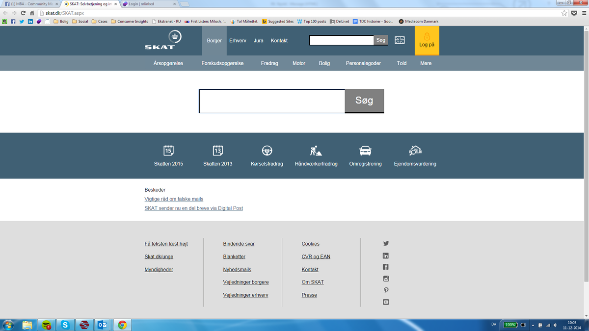Open SKAT's Facebook page from footer
This screenshot has height=331, width=589.
point(386,267)
